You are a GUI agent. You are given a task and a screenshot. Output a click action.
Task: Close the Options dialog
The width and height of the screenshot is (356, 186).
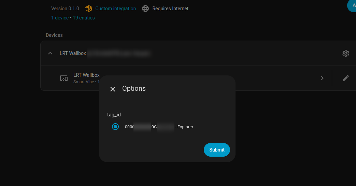tap(113, 89)
